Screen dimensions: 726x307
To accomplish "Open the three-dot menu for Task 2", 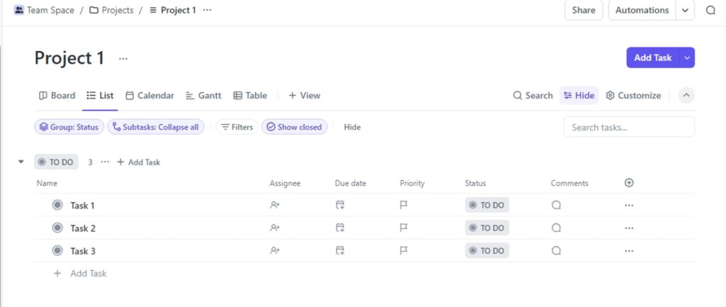I will pyautogui.click(x=629, y=228).
